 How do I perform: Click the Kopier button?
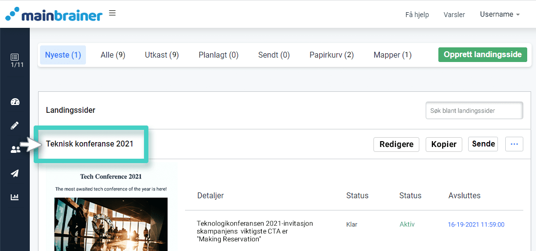pos(444,144)
